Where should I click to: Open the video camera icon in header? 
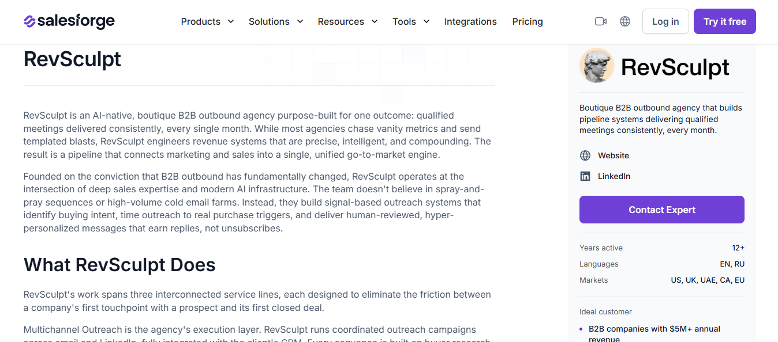601,21
